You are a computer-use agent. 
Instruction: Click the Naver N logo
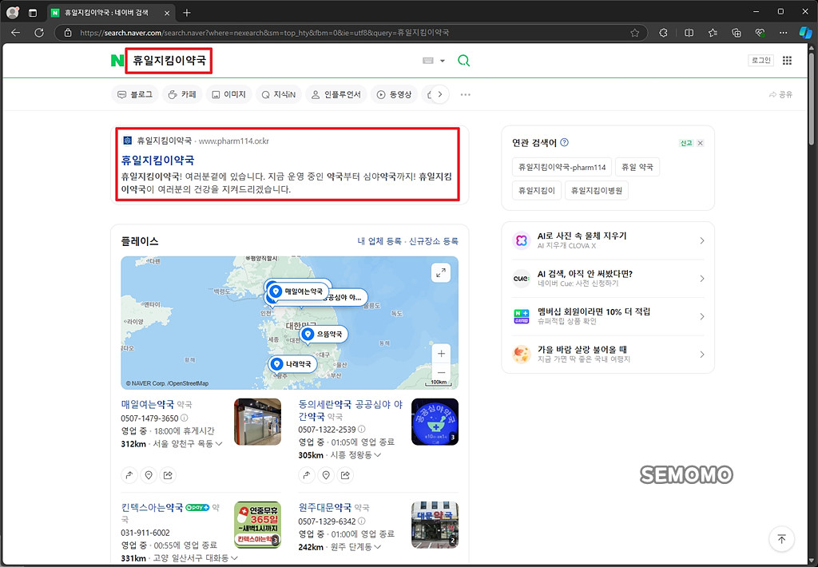(117, 61)
